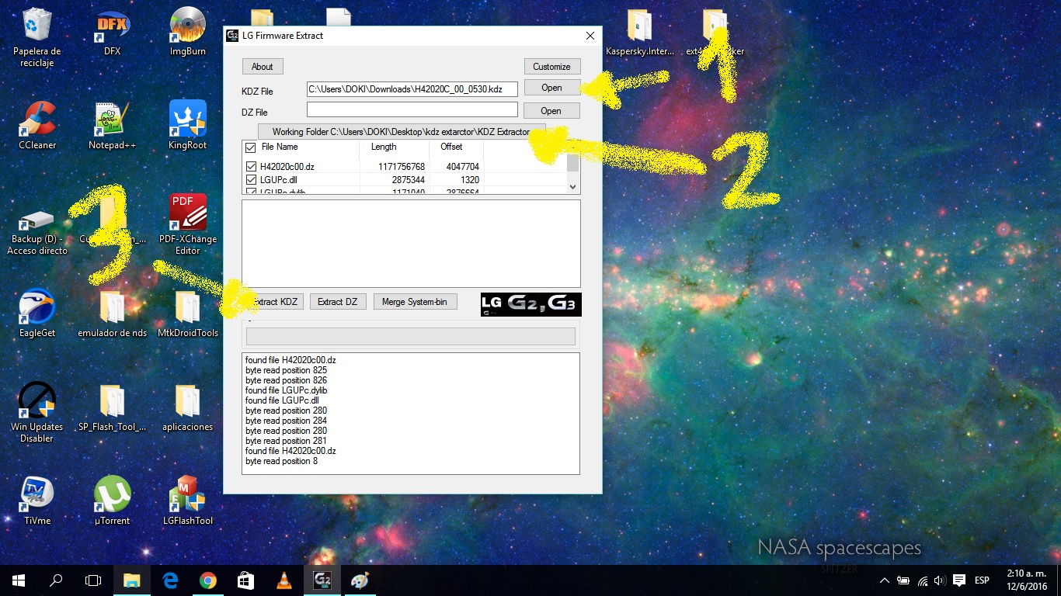Select the ImgBurn desktop shortcut
The height and width of the screenshot is (596, 1061).
tap(187, 32)
